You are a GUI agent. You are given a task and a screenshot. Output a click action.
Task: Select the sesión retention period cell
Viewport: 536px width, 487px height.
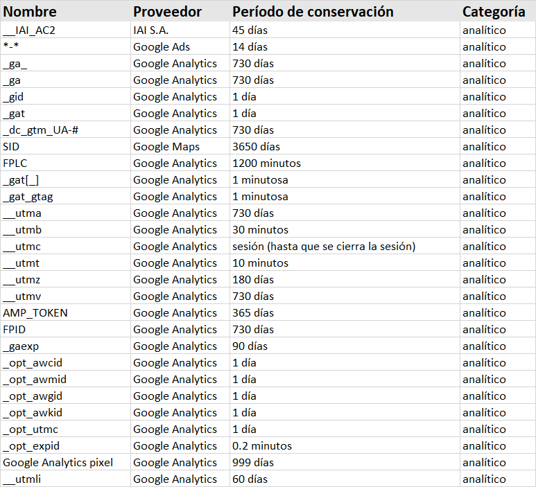pyautogui.click(x=323, y=247)
